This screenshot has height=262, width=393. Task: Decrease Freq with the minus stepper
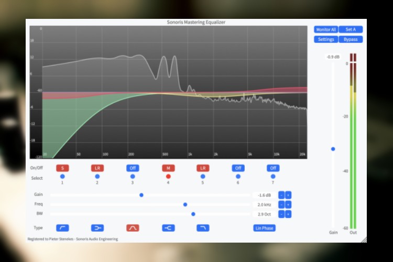point(281,204)
